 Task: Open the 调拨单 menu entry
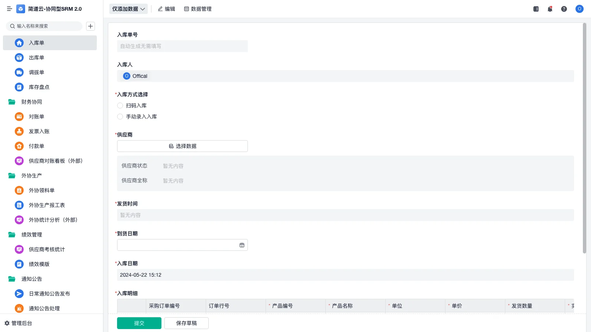[50, 72]
